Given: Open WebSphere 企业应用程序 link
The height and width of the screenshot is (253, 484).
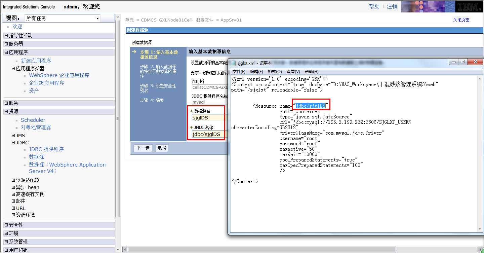Looking at the screenshot, I should pos(59,75).
